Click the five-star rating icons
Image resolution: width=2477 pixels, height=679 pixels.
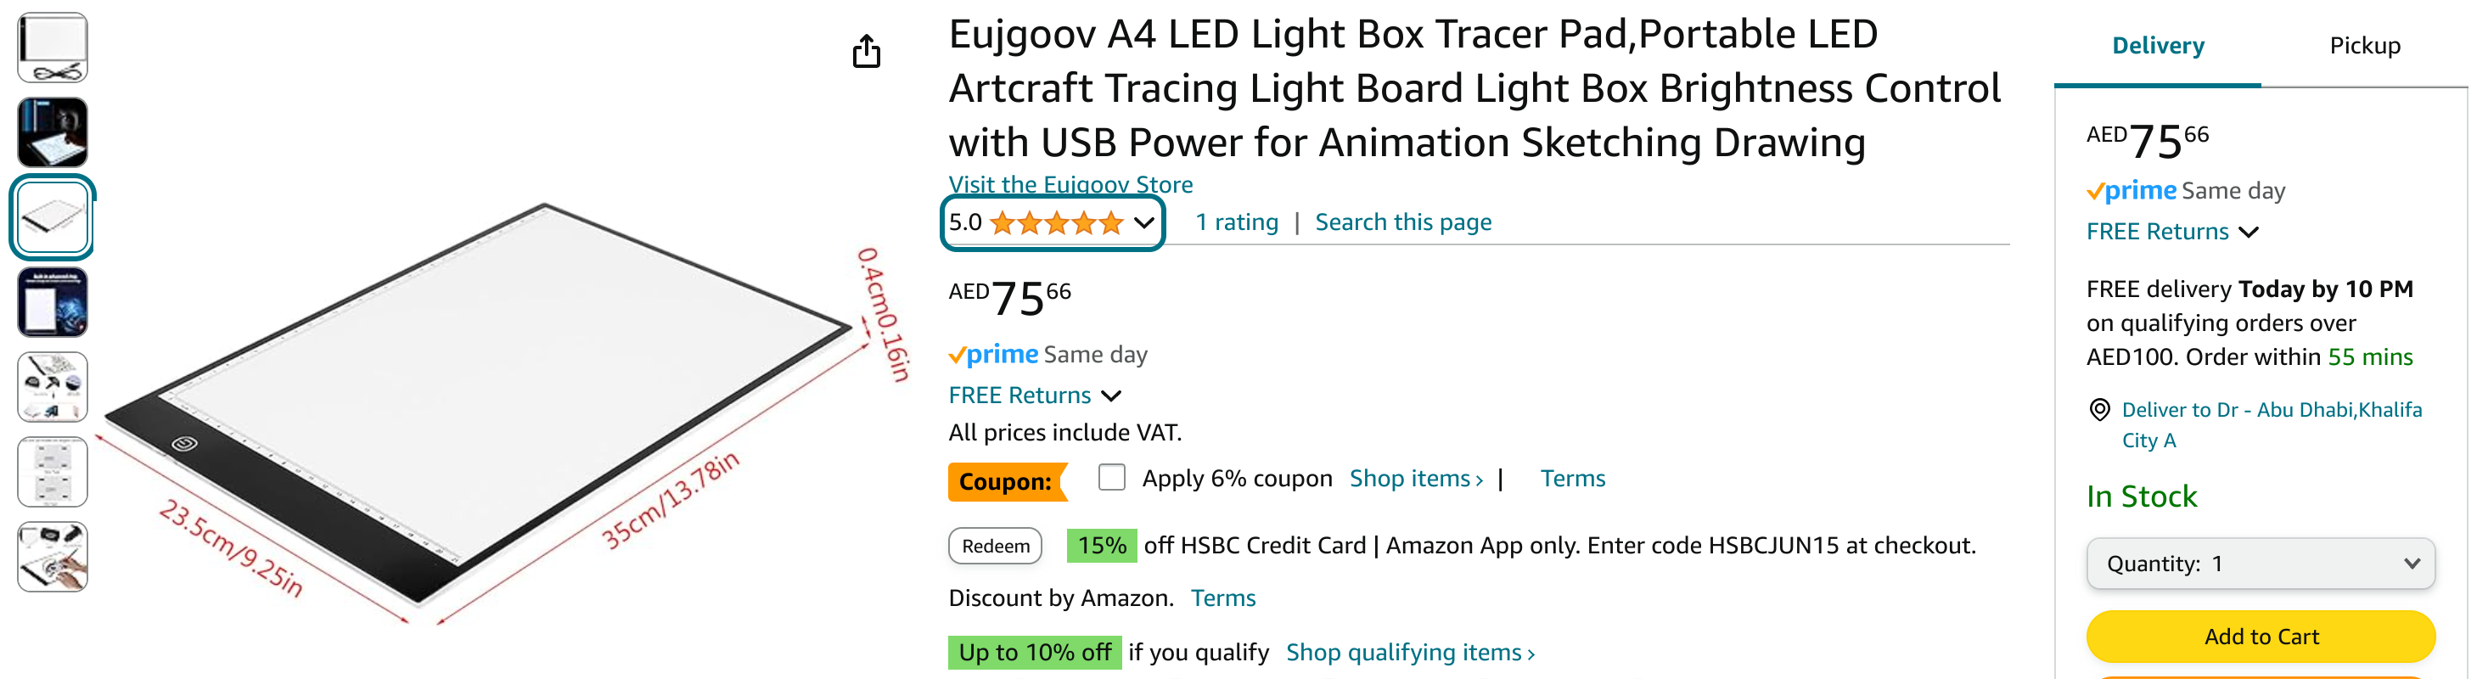[x=1056, y=223]
